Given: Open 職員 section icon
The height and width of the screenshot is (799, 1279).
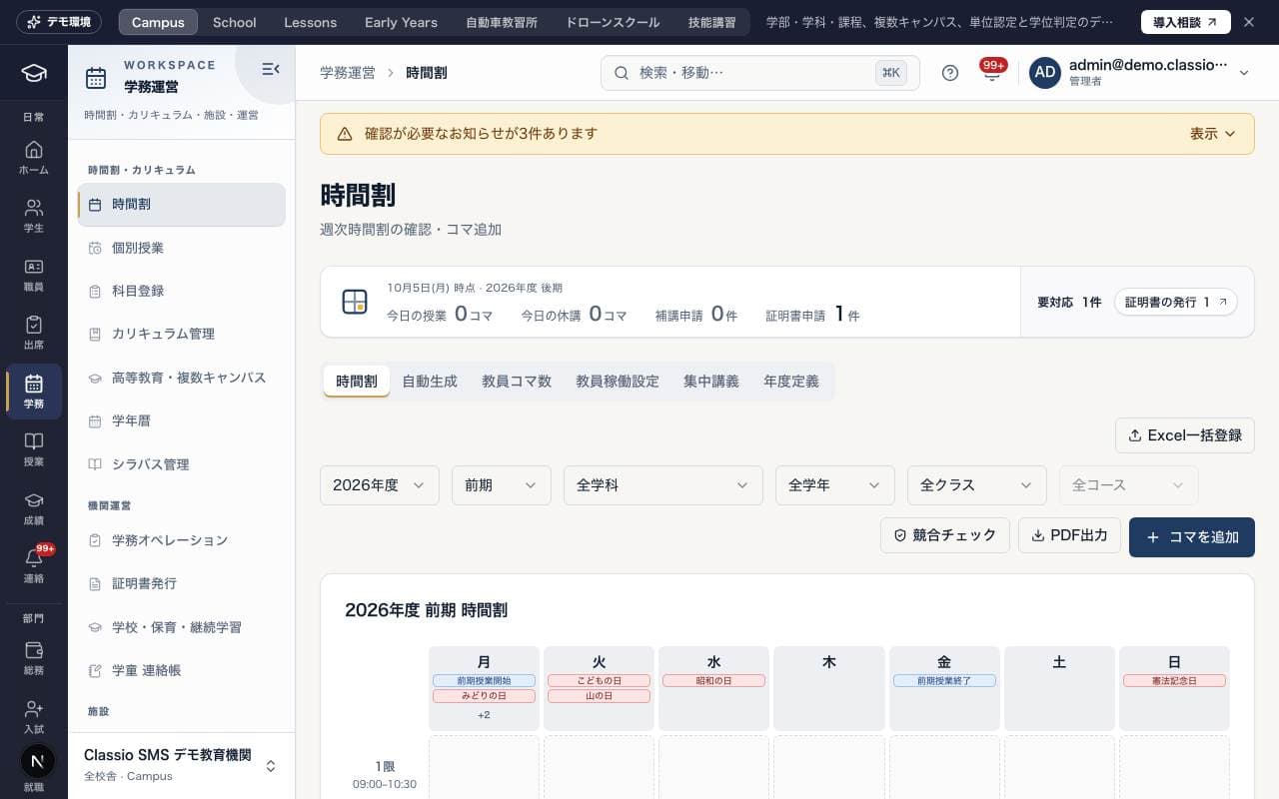Looking at the screenshot, I should [34, 275].
